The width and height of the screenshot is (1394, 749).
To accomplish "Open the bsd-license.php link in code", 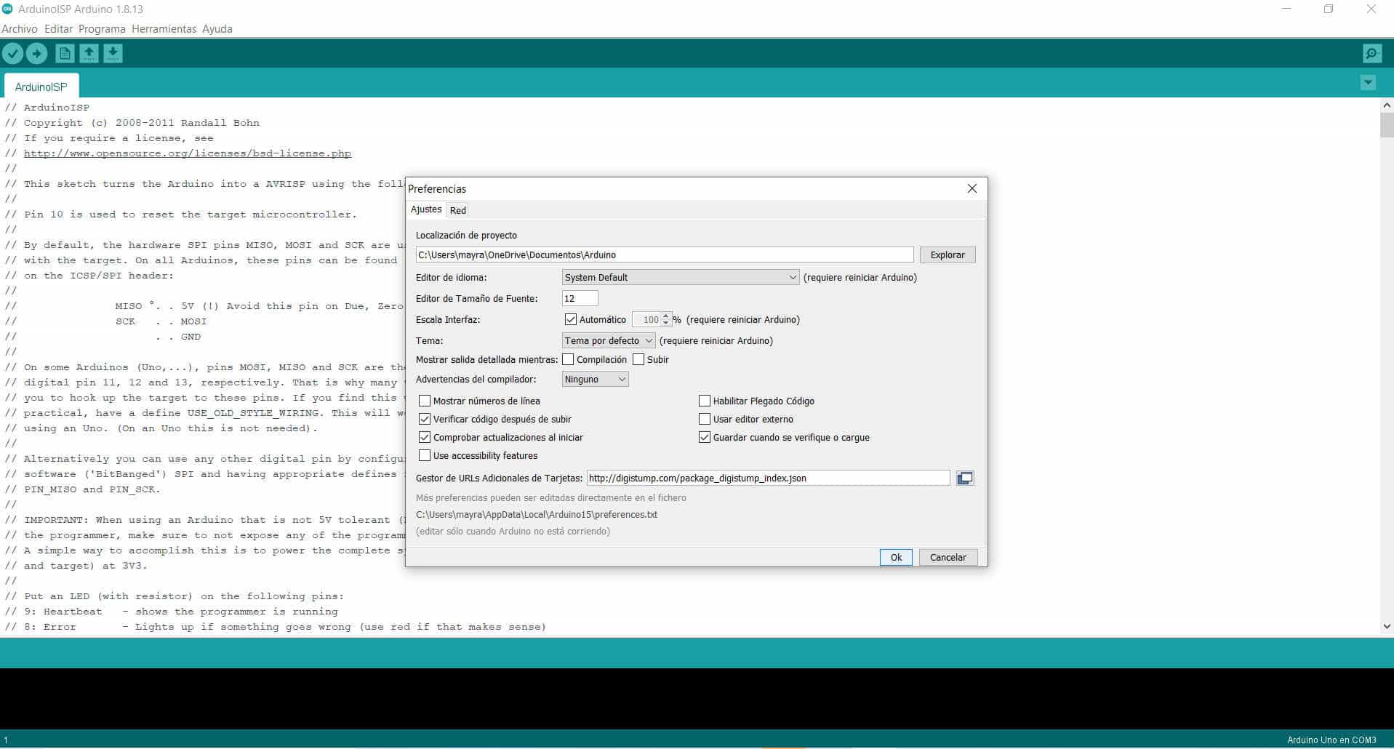I will click(x=188, y=153).
